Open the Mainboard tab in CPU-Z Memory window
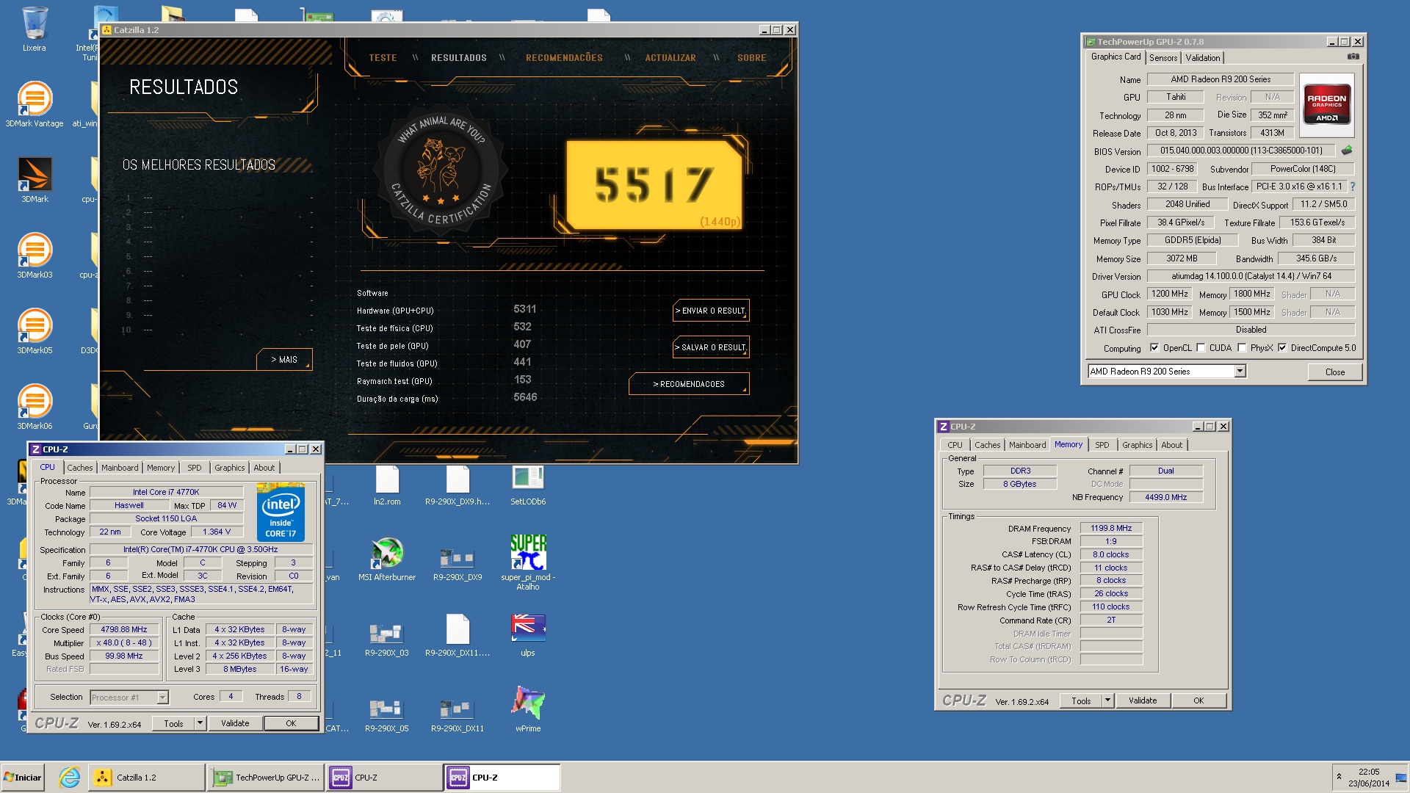 click(1027, 445)
